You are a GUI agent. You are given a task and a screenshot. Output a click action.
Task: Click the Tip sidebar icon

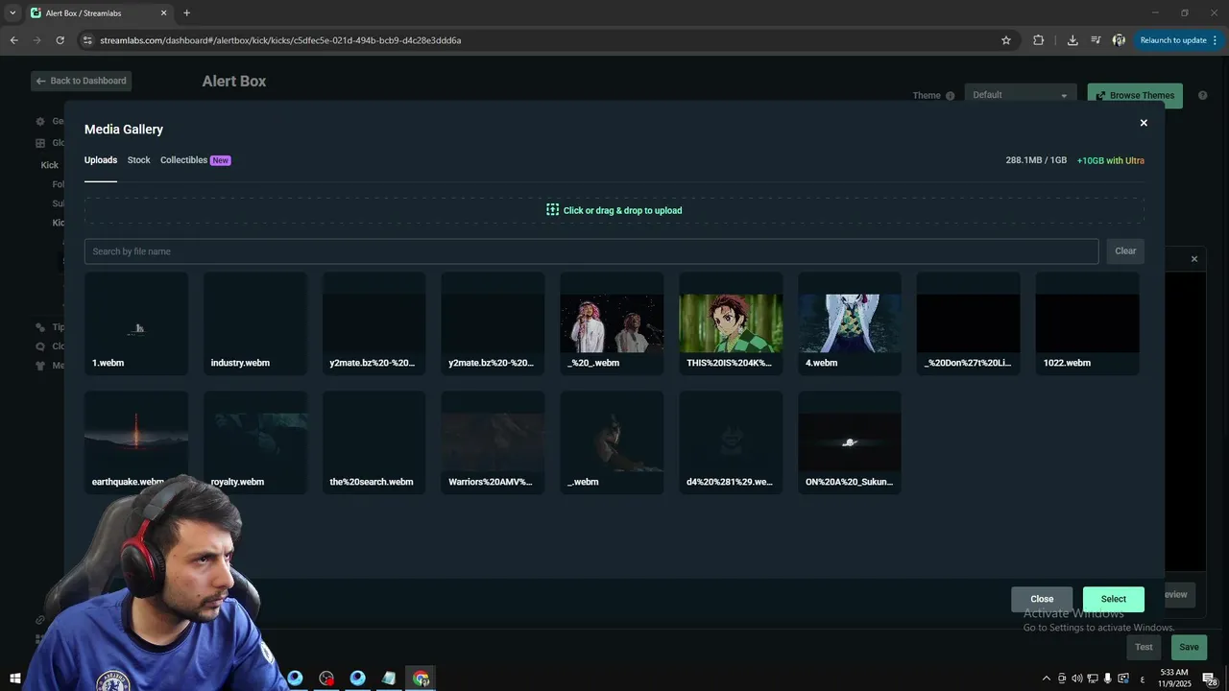pos(40,327)
